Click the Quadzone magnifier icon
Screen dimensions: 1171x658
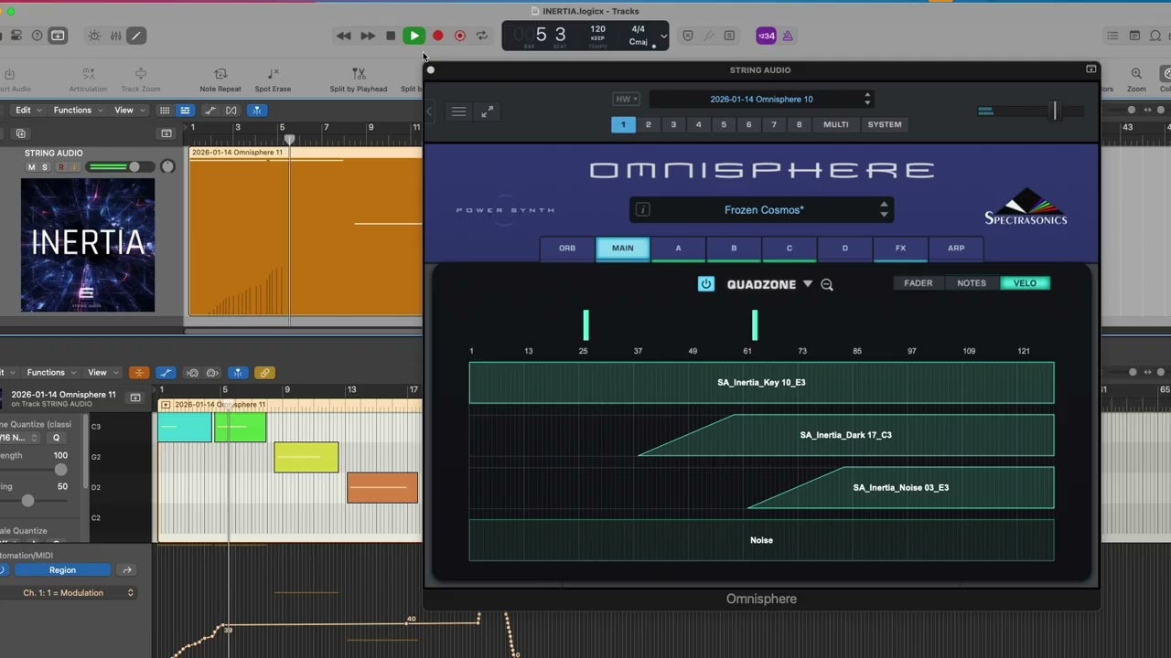(x=827, y=284)
